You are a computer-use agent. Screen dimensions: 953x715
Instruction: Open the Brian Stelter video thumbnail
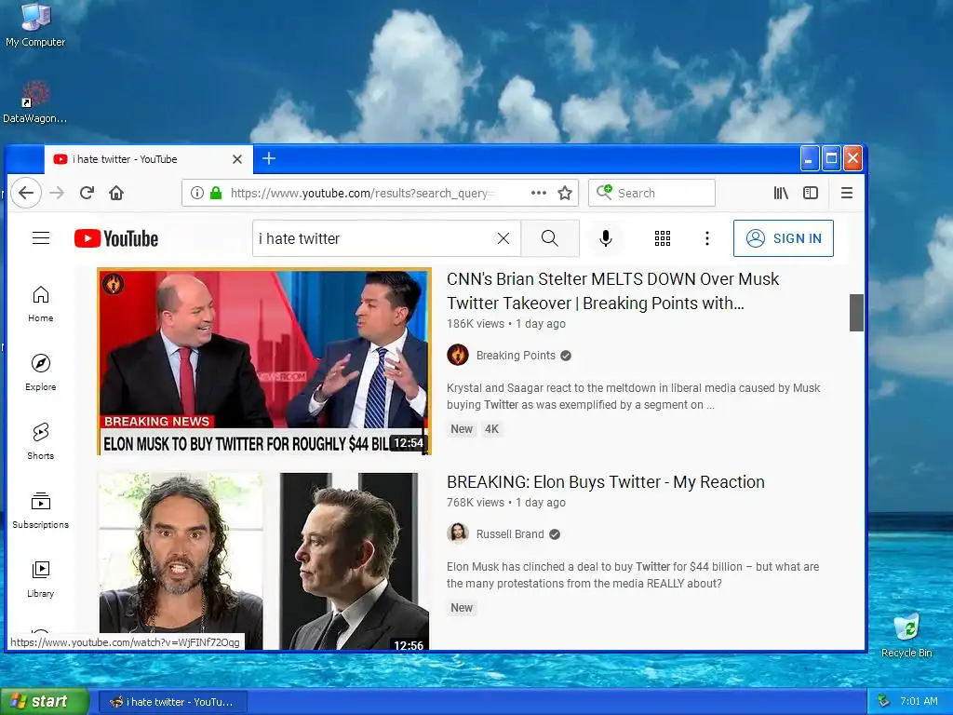click(x=264, y=361)
